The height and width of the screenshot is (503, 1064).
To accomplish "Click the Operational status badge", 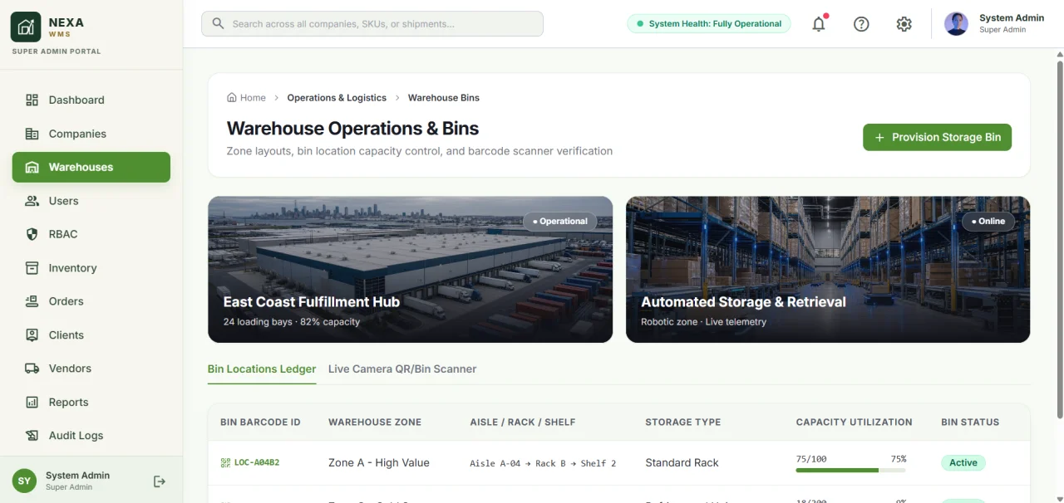I will click(x=560, y=222).
